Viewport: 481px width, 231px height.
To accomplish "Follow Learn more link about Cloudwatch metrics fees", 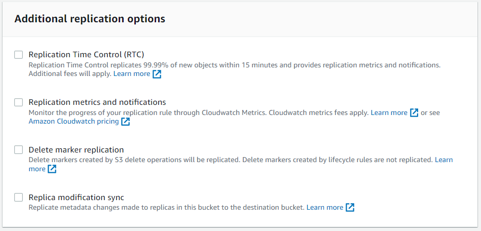I will click(389, 112).
